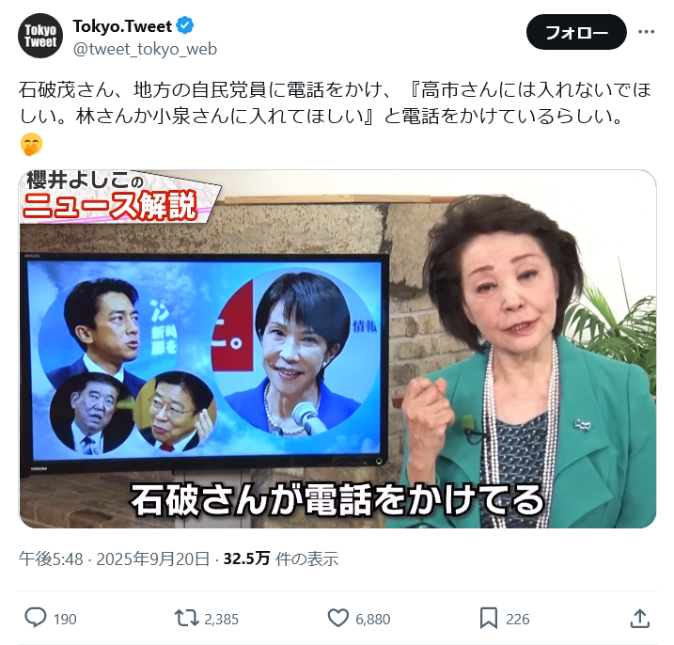Click the フォロー follow button
The height and width of the screenshot is (645, 674).
coord(576,32)
